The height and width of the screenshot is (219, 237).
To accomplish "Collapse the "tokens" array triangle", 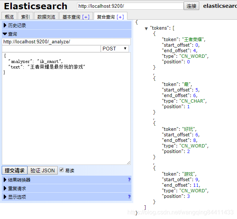I will coord(146,29).
